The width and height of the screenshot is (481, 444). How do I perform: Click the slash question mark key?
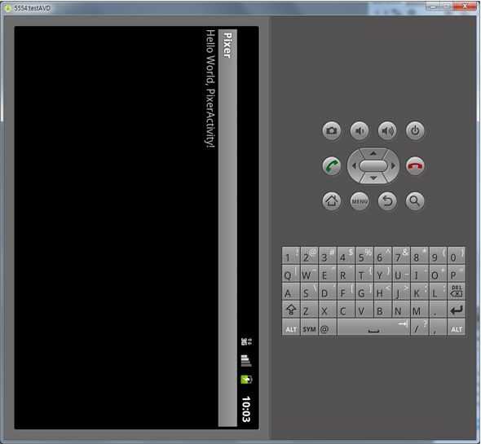coord(420,328)
